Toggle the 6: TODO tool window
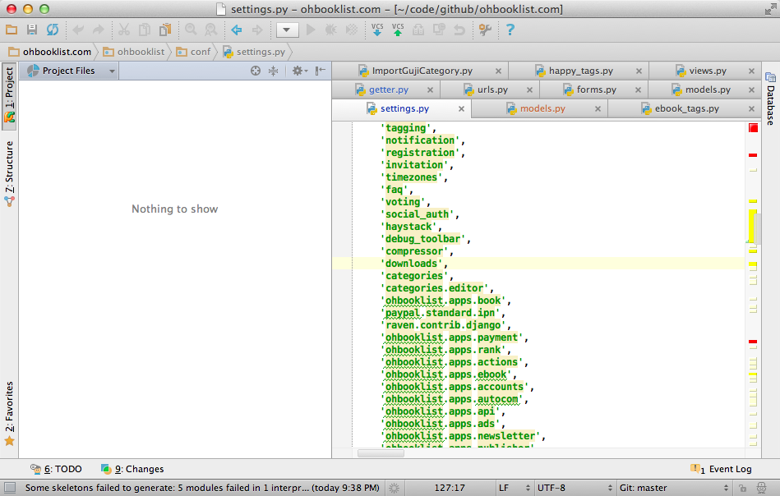780x496 pixels. coord(56,469)
